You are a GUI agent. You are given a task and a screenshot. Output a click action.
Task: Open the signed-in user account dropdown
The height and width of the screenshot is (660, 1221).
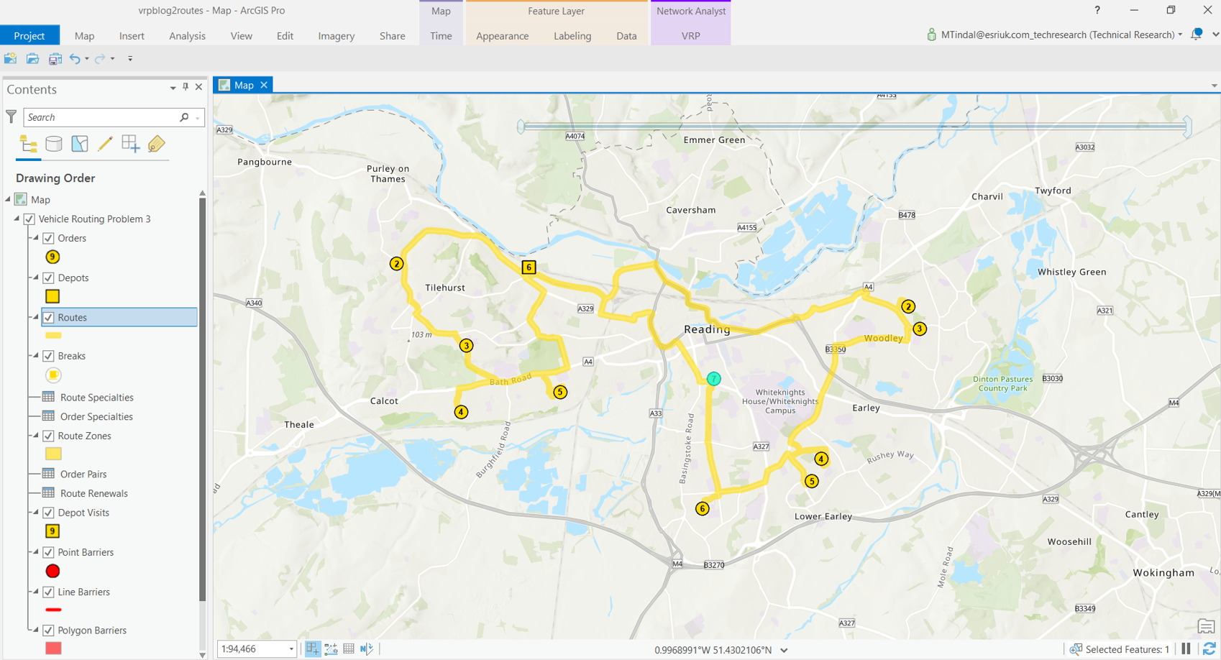point(1180,35)
